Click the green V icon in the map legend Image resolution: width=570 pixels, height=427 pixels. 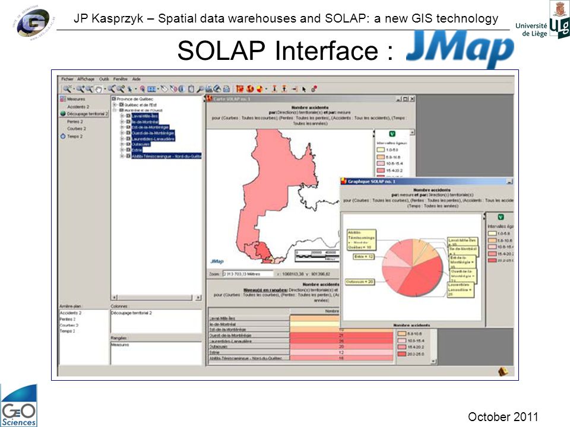(x=392, y=134)
